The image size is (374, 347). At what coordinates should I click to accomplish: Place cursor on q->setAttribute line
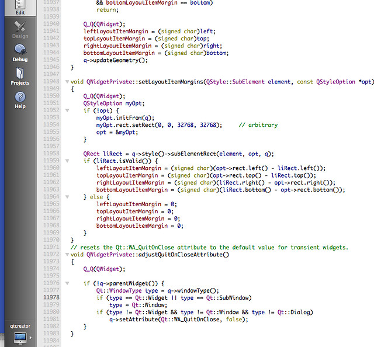pos(169,318)
